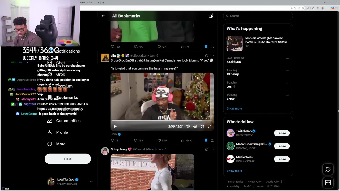Image resolution: width=340 pixels, height=191 pixels.
Task: Focus the Search field
Action: pyautogui.click(x=258, y=16)
